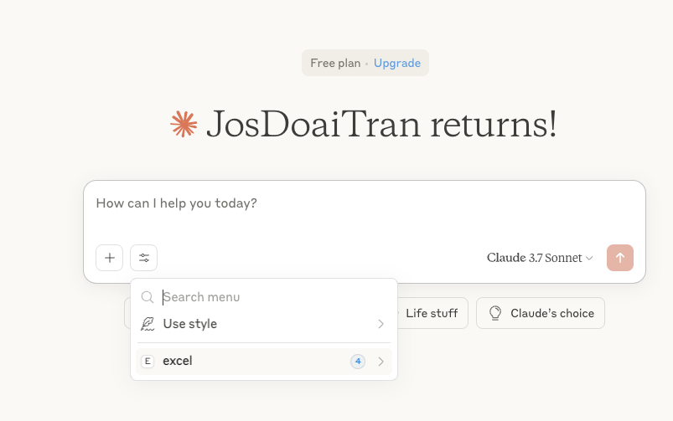
Task: Click the magnifier icon in Search menu
Action: (148, 297)
